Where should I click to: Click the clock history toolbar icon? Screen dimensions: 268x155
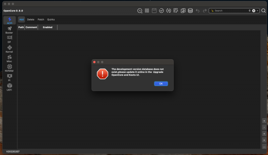(x=140, y=11)
